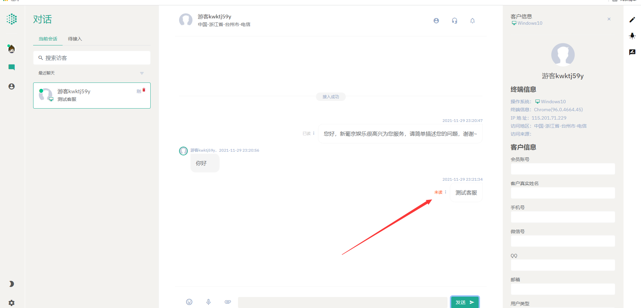Close the 客户信息 panel with the X

609,19
